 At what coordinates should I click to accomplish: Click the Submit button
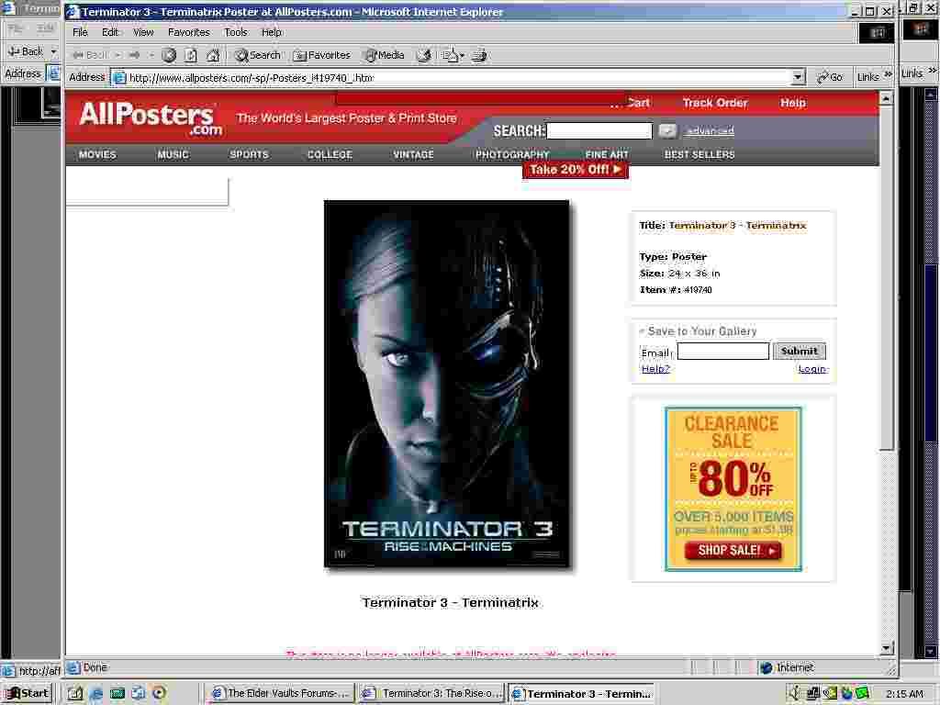pyautogui.click(x=800, y=352)
